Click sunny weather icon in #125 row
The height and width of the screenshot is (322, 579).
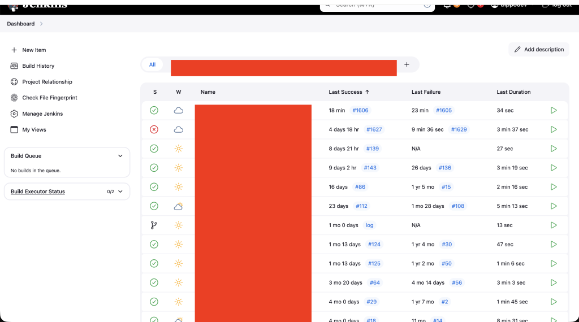(x=178, y=264)
